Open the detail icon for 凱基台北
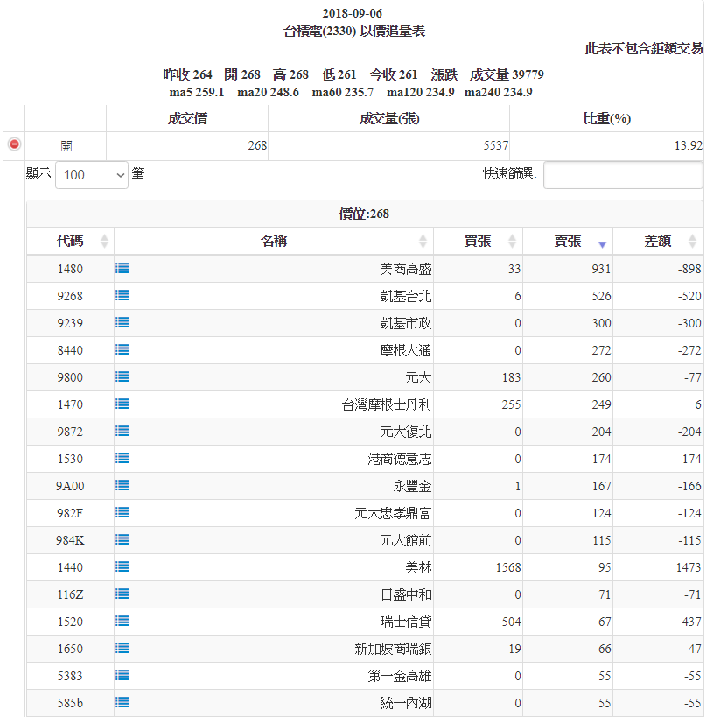 pyautogui.click(x=122, y=296)
